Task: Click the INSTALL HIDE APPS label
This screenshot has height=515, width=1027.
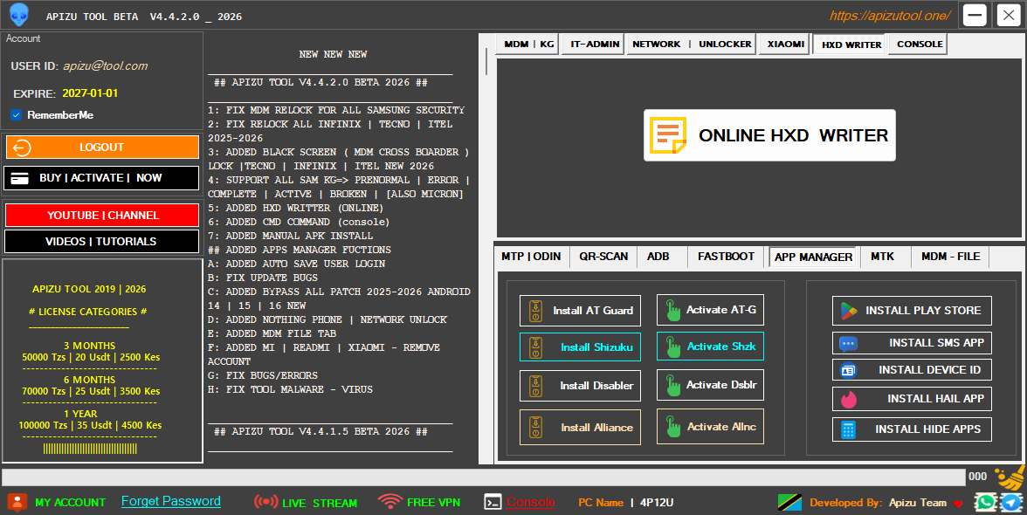Action: click(x=927, y=429)
